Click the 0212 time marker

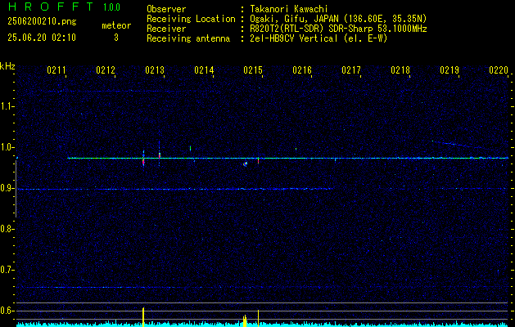pos(106,69)
